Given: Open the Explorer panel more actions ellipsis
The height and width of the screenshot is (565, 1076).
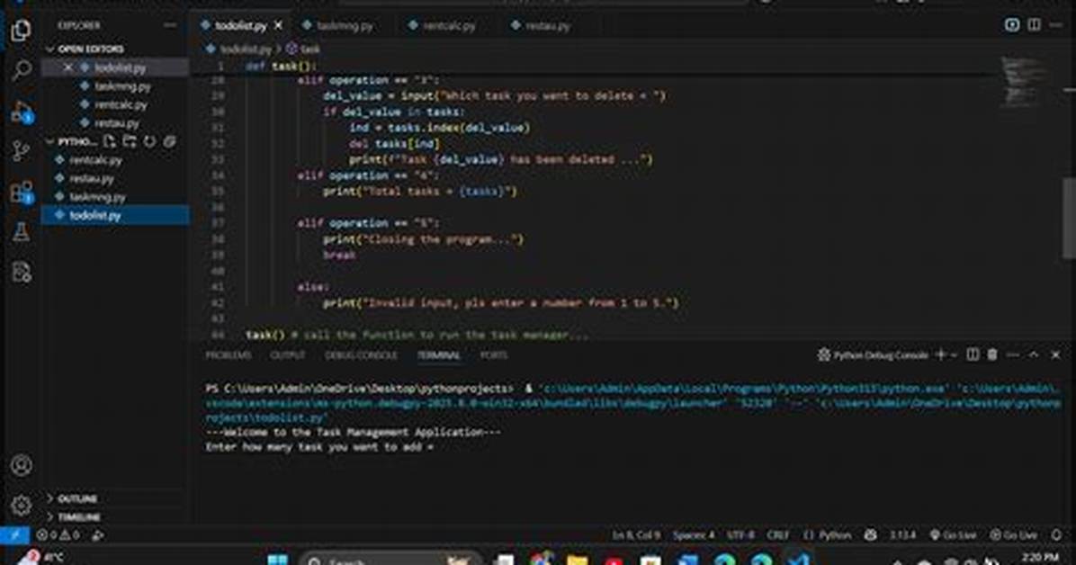Looking at the screenshot, I should coord(169,25).
